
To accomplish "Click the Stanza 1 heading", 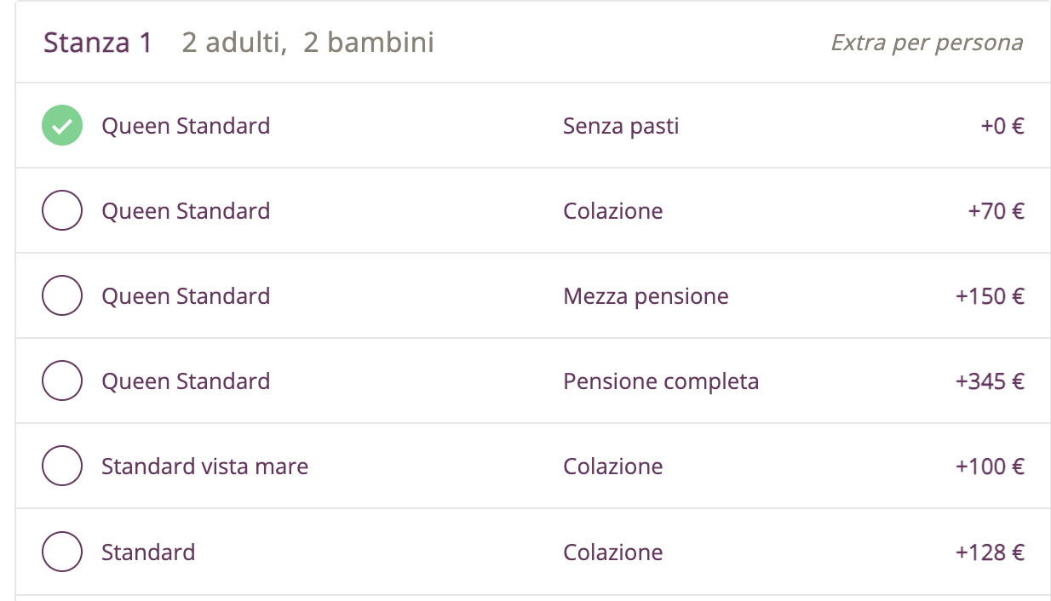I will coord(98,42).
